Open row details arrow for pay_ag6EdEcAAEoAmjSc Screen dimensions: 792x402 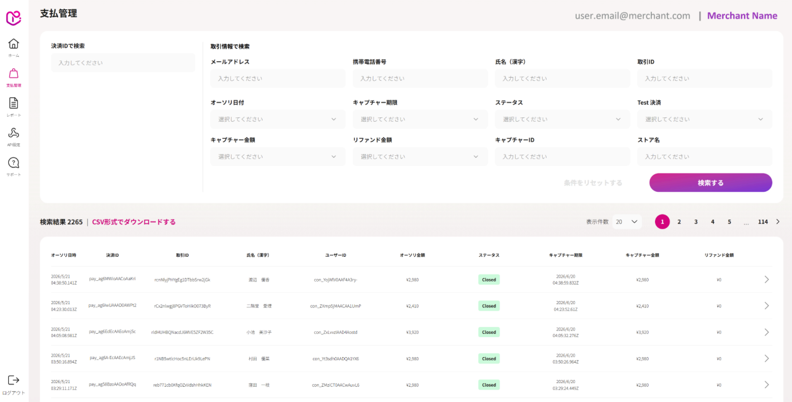point(767,332)
